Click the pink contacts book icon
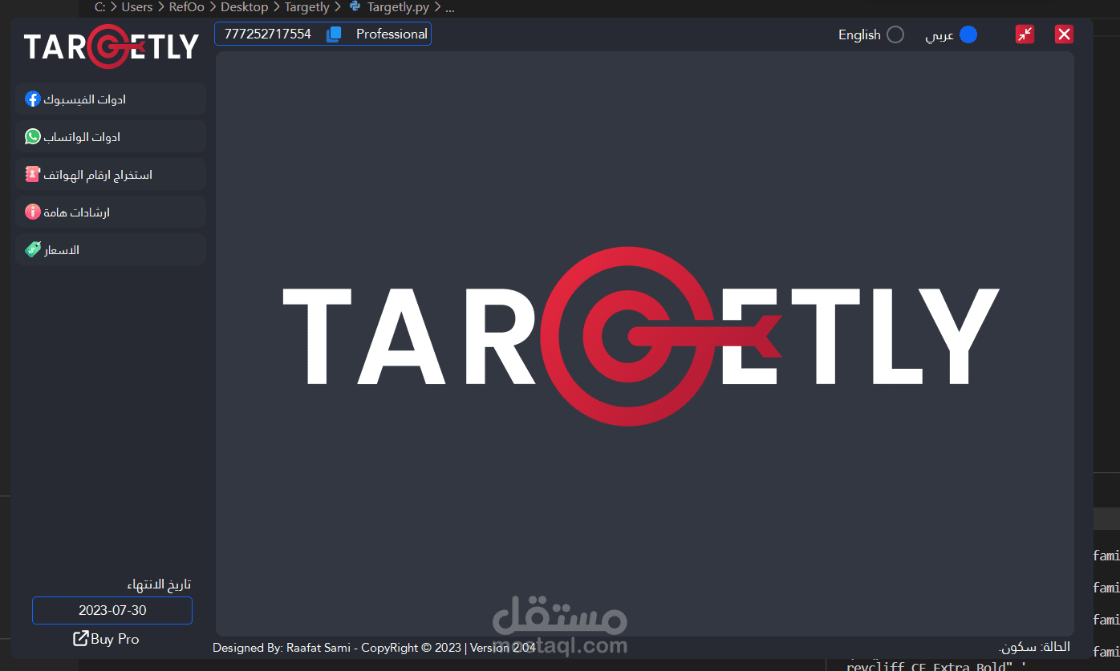Screen dimensions: 1120x671 [33, 174]
